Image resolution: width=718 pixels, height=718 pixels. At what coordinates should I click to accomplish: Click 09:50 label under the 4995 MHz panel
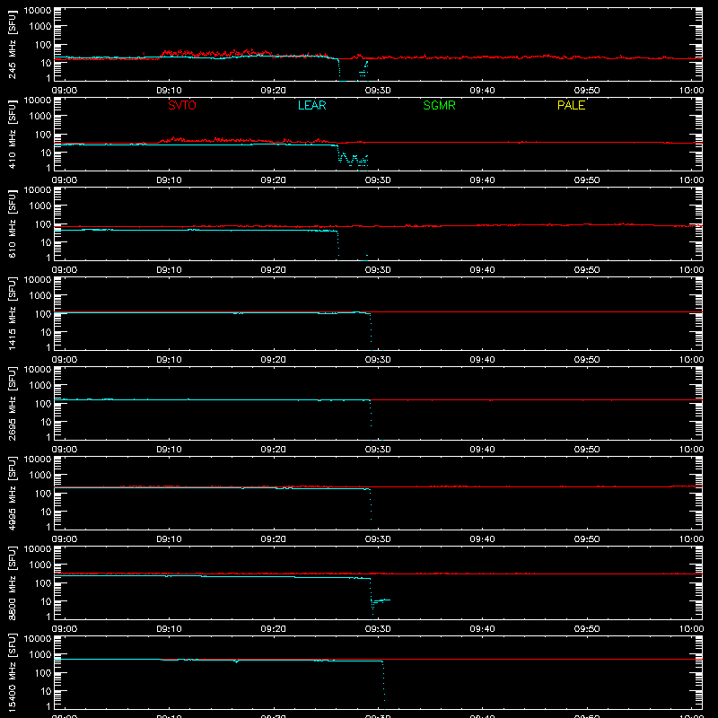tap(587, 539)
